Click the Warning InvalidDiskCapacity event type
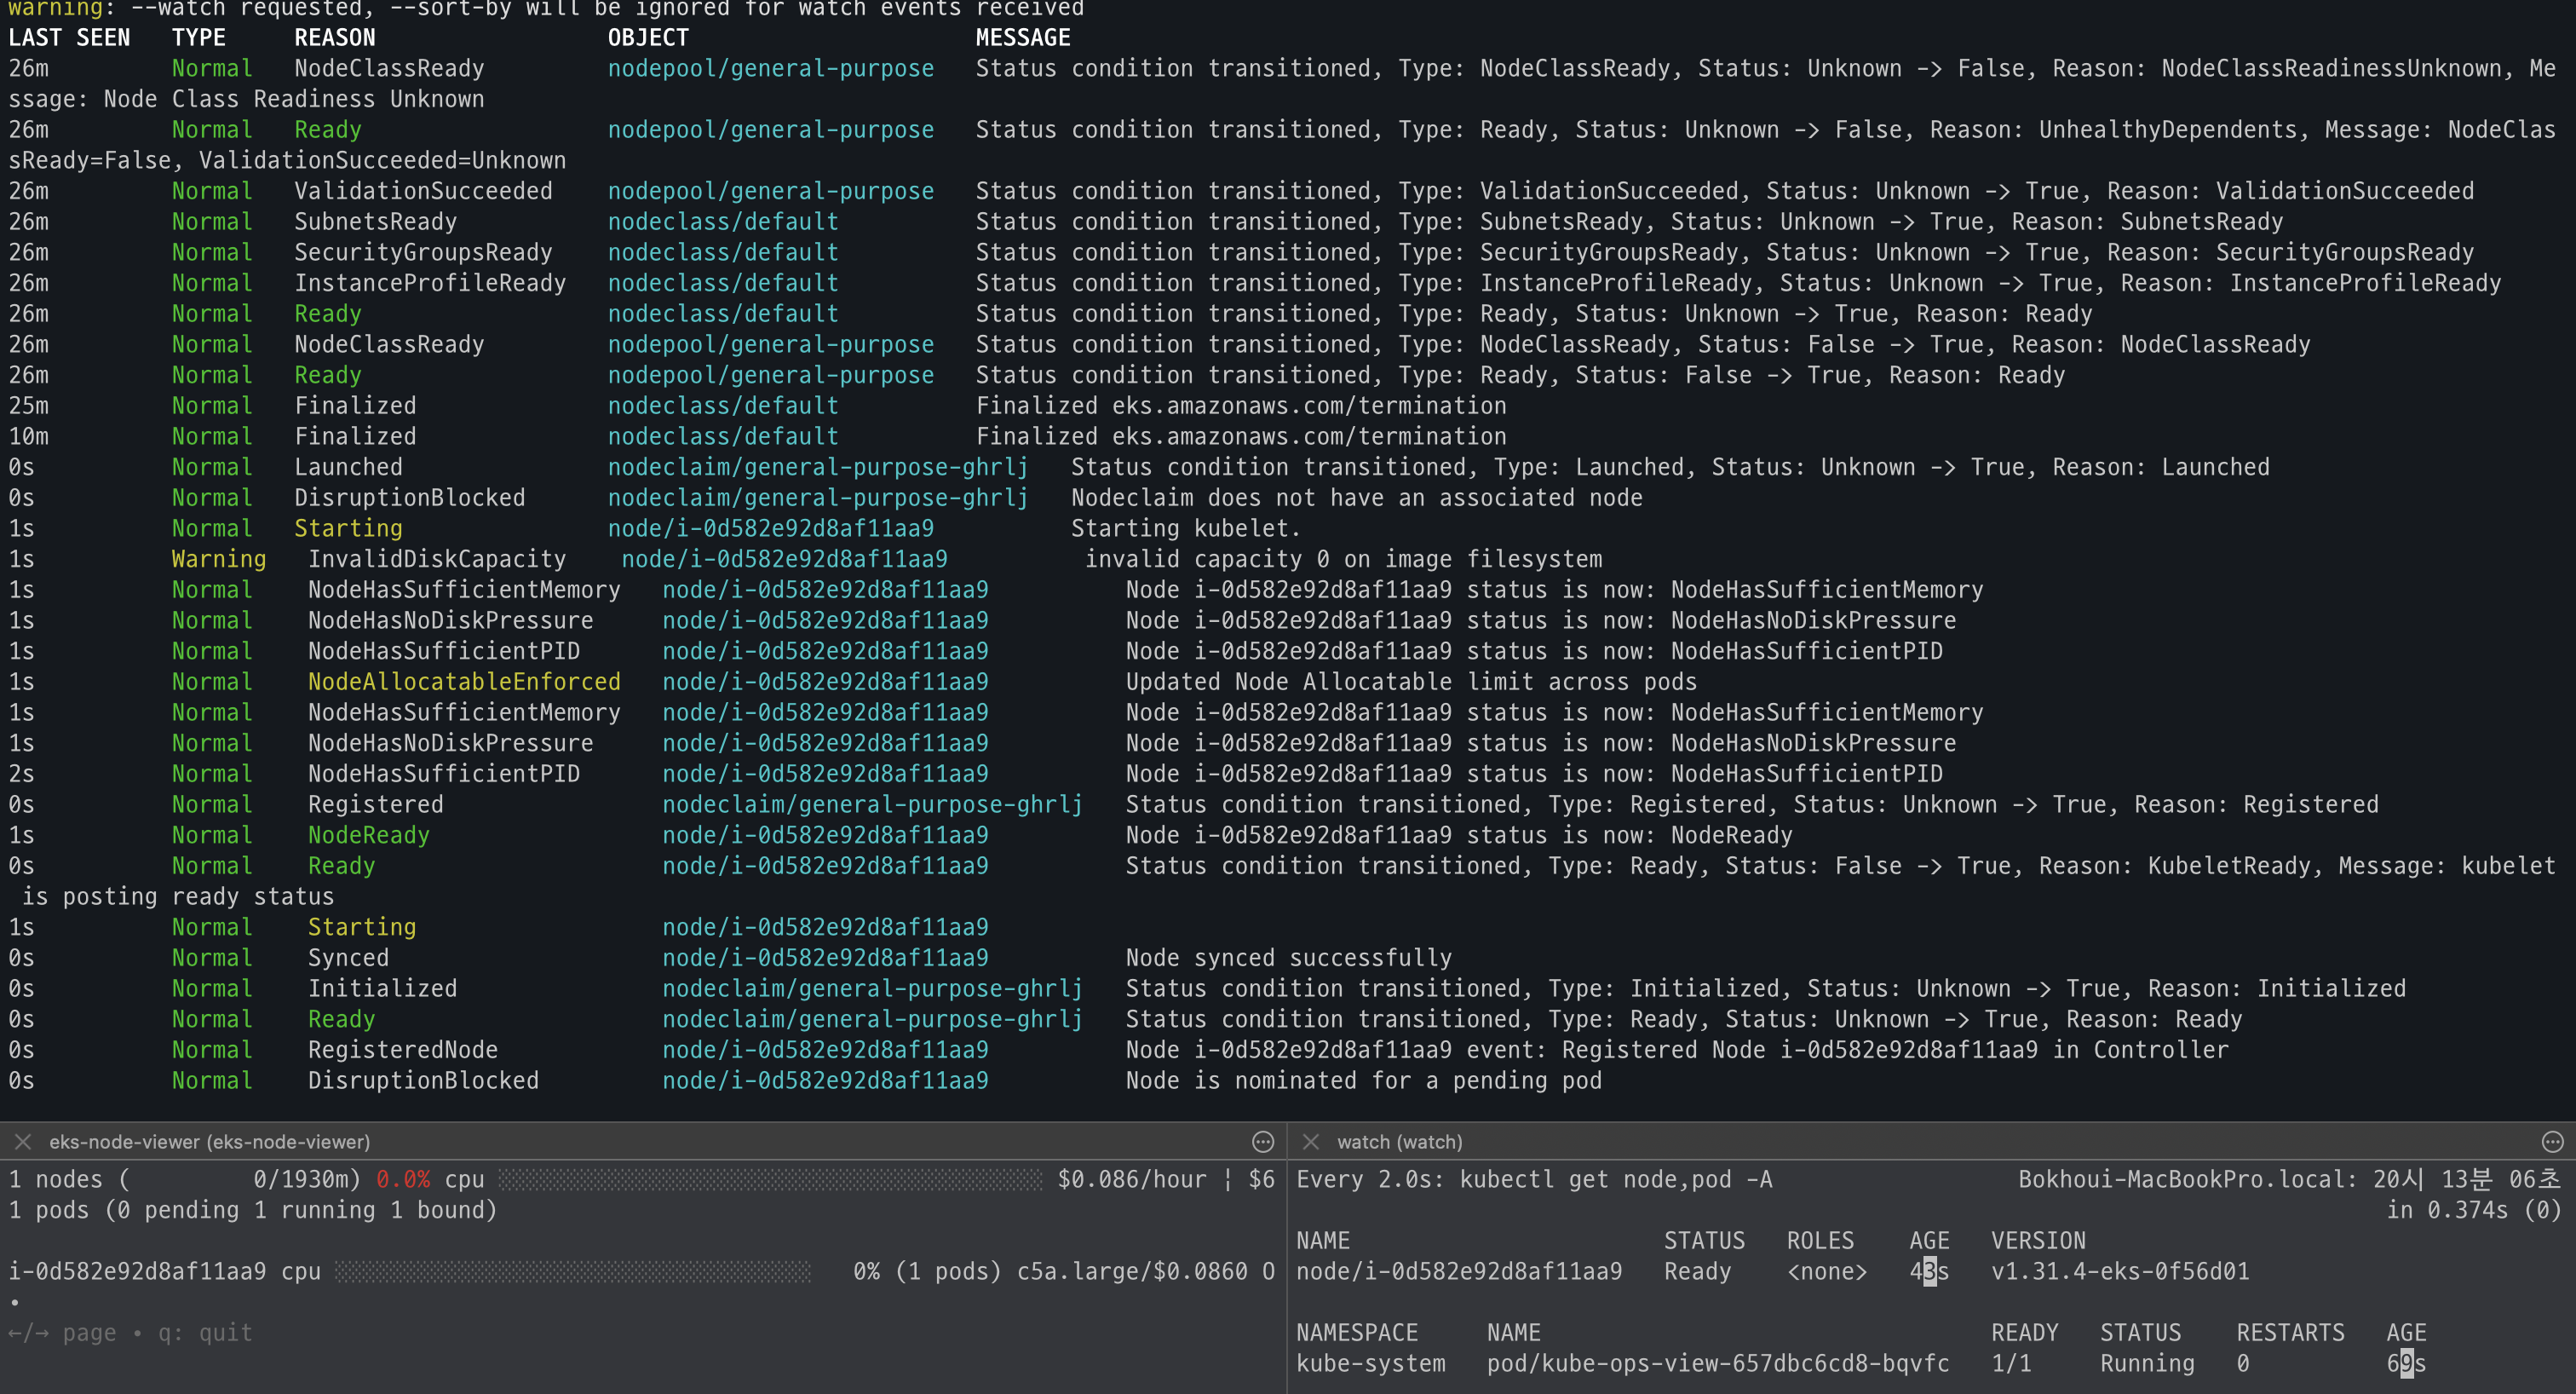Image resolution: width=2576 pixels, height=1394 pixels. click(218, 559)
